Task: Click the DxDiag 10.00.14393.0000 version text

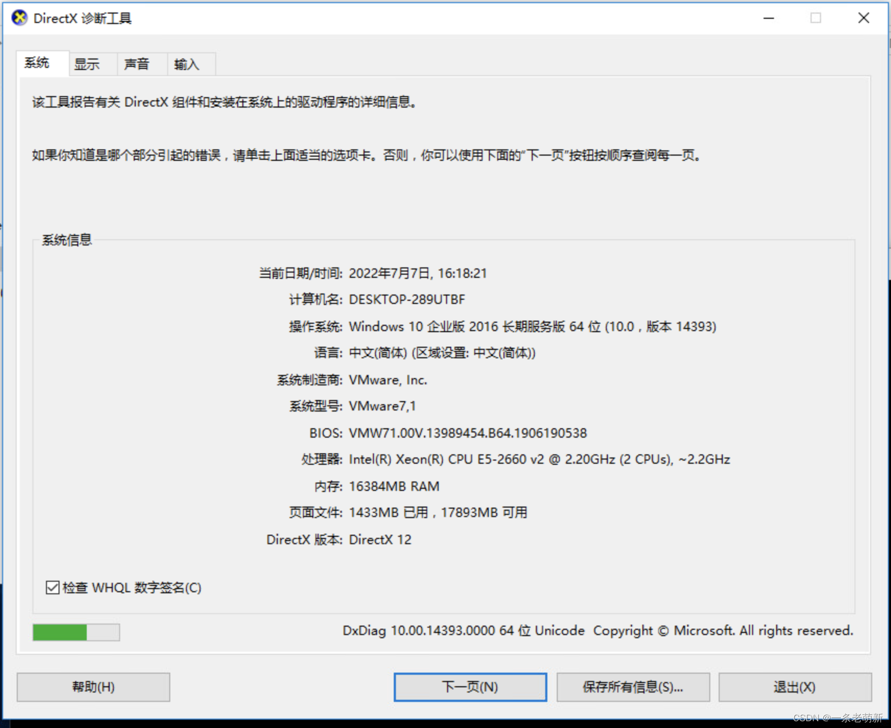Action: click(x=463, y=630)
